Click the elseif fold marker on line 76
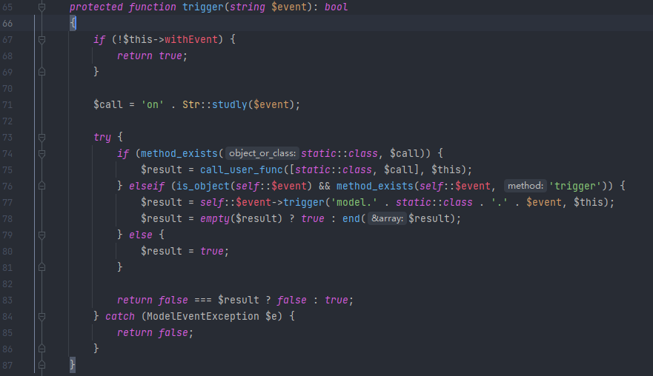This screenshot has height=376, width=653. click(42, 187)
